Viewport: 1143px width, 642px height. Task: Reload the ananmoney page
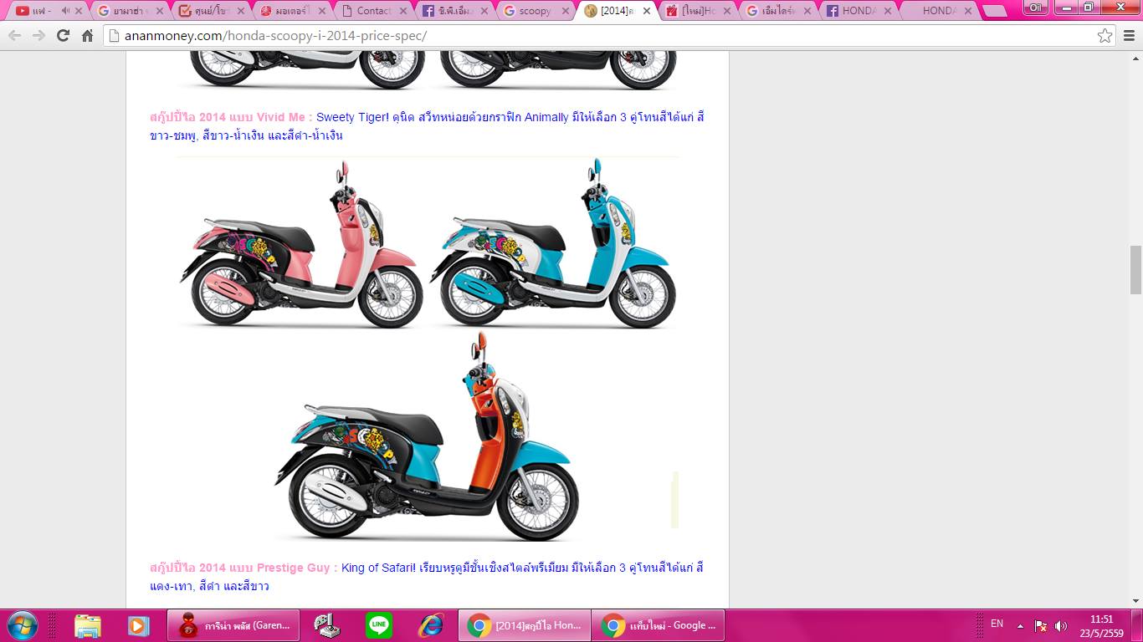pos(63,36)
